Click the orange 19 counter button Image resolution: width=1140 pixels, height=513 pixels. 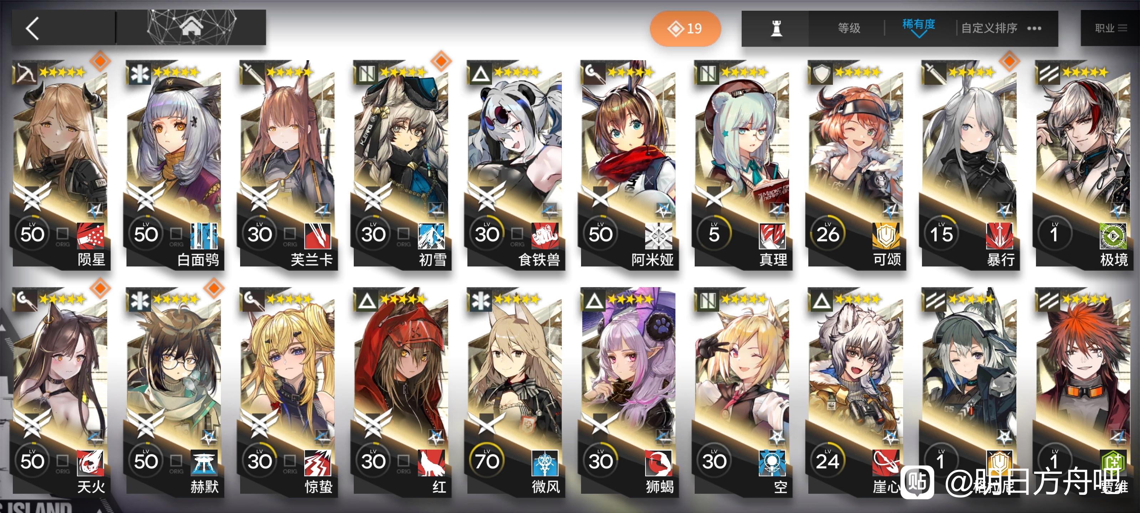tap(685, 29)
